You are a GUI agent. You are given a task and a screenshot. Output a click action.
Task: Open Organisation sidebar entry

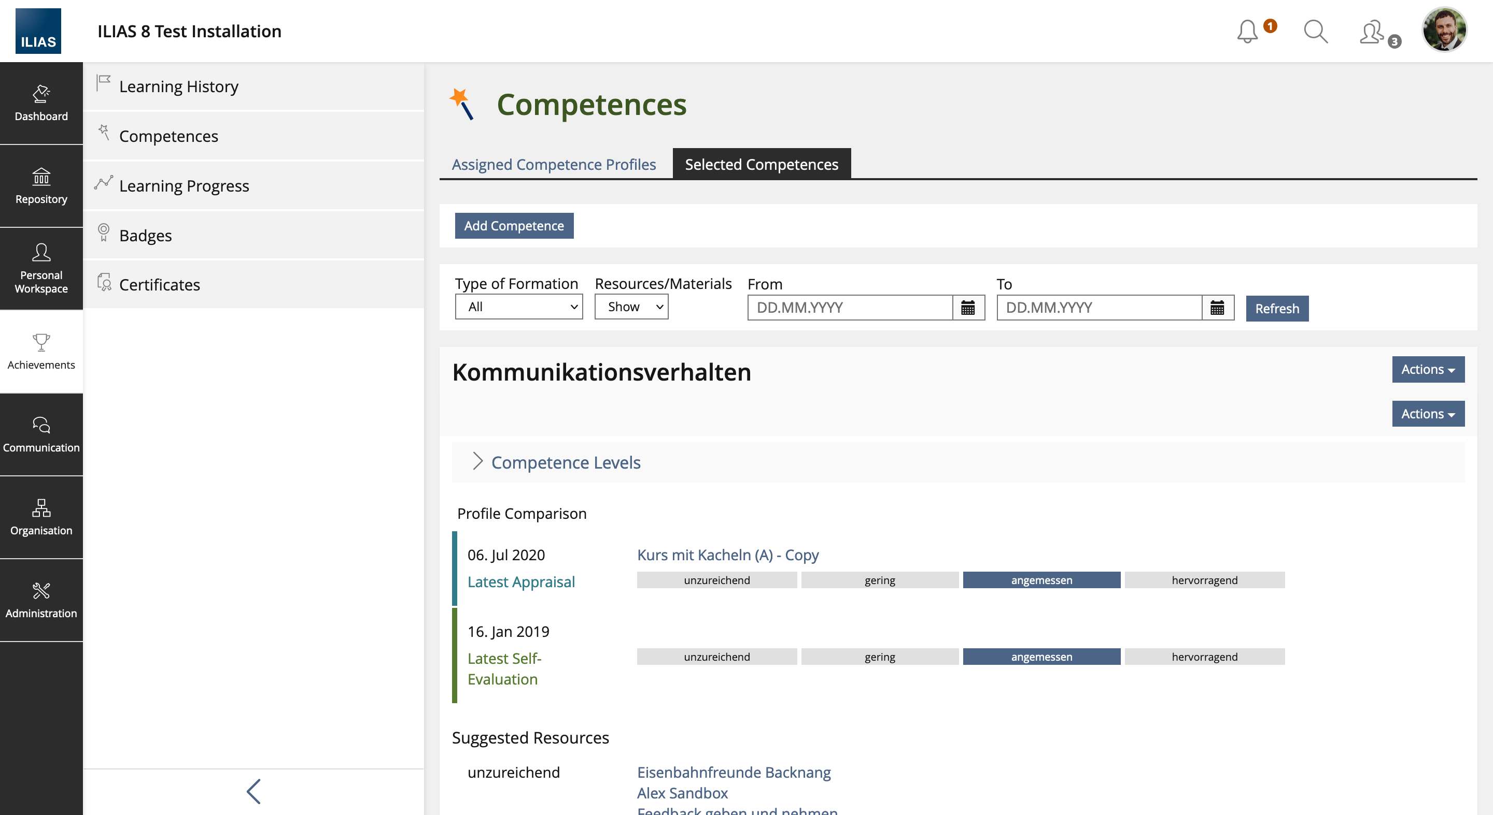(x=41, y=517)
